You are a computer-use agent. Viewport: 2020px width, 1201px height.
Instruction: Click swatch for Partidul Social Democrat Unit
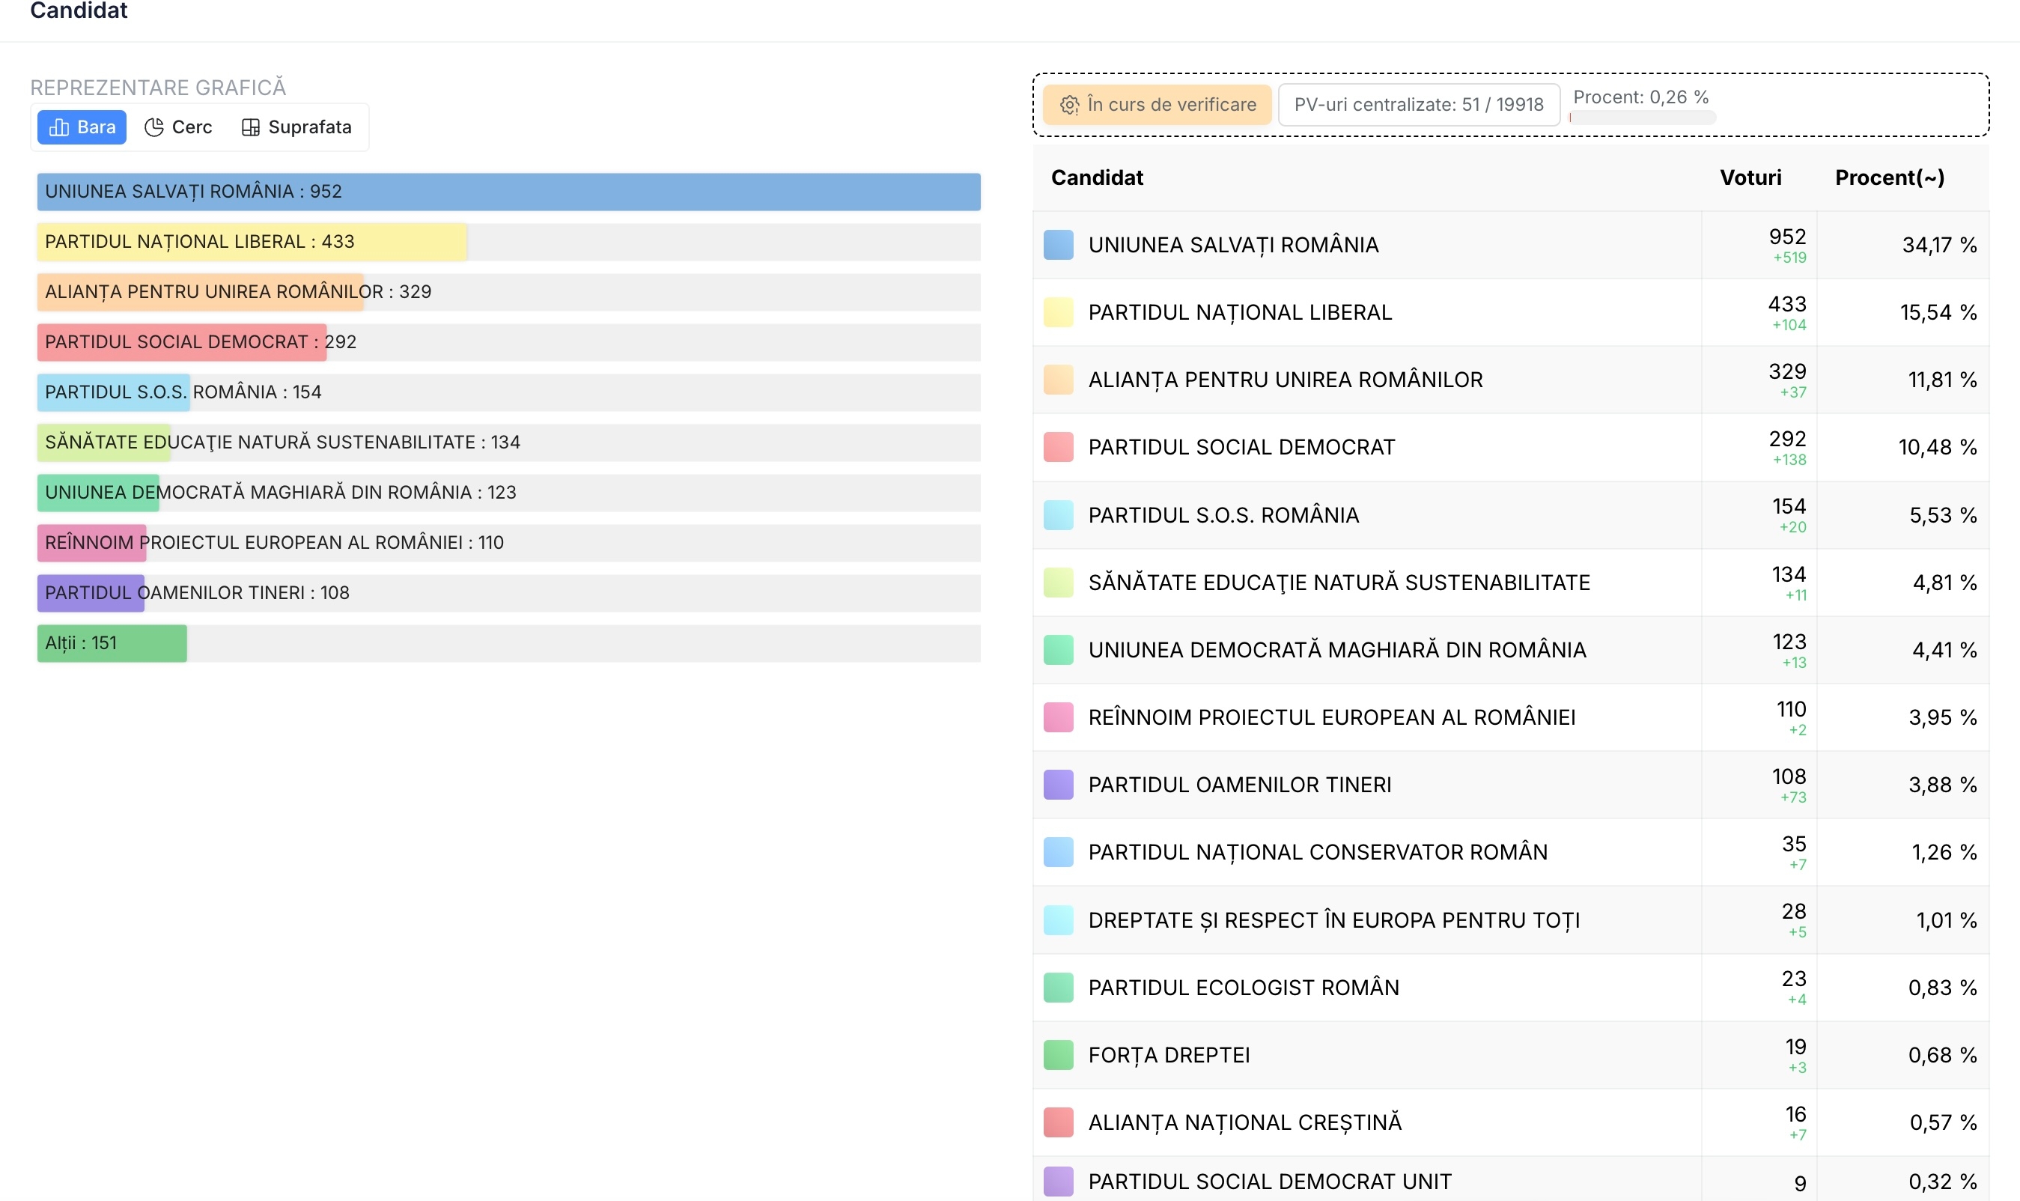click(1058, 1182)
